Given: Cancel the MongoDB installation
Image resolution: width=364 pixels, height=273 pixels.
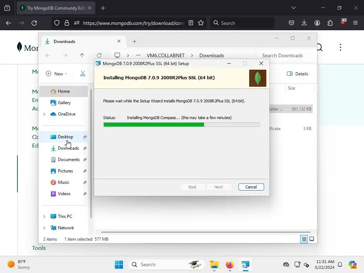Looking at the screenshot, I should [x=251, y=187].
